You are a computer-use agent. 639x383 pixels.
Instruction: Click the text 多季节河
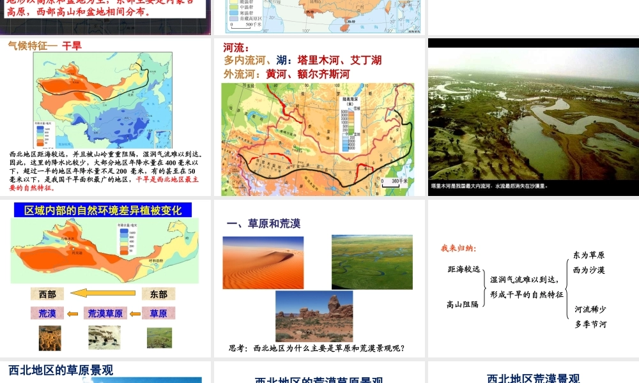590,324
